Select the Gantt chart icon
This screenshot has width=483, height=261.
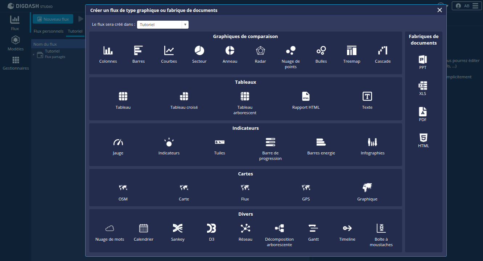point(313,228)
